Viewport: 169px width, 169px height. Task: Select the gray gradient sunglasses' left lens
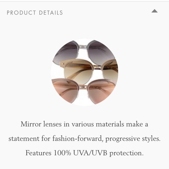pos(66,53)
